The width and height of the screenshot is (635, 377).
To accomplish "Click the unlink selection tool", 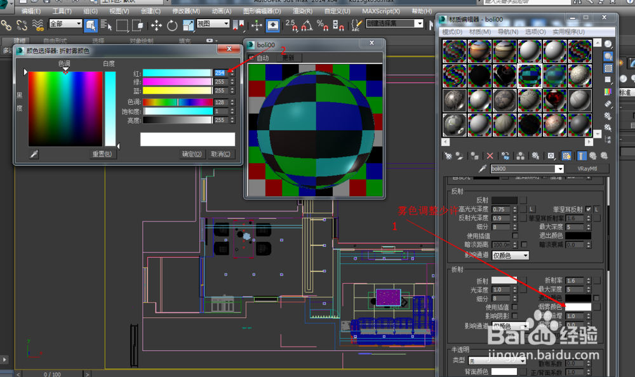I will click(22, 25).
